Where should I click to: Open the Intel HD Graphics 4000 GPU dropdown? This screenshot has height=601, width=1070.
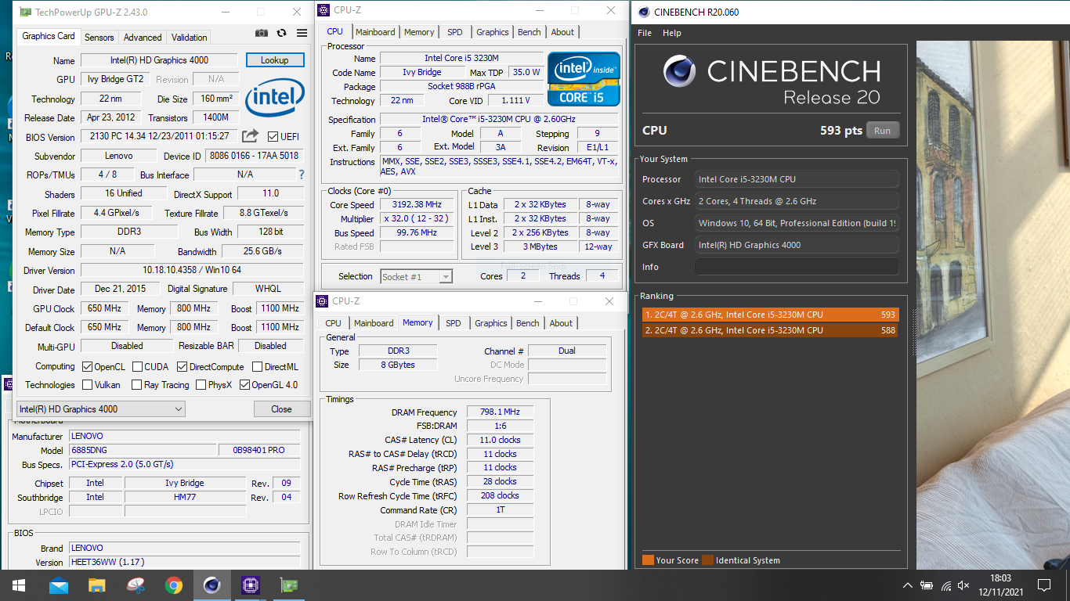(101, 408)
